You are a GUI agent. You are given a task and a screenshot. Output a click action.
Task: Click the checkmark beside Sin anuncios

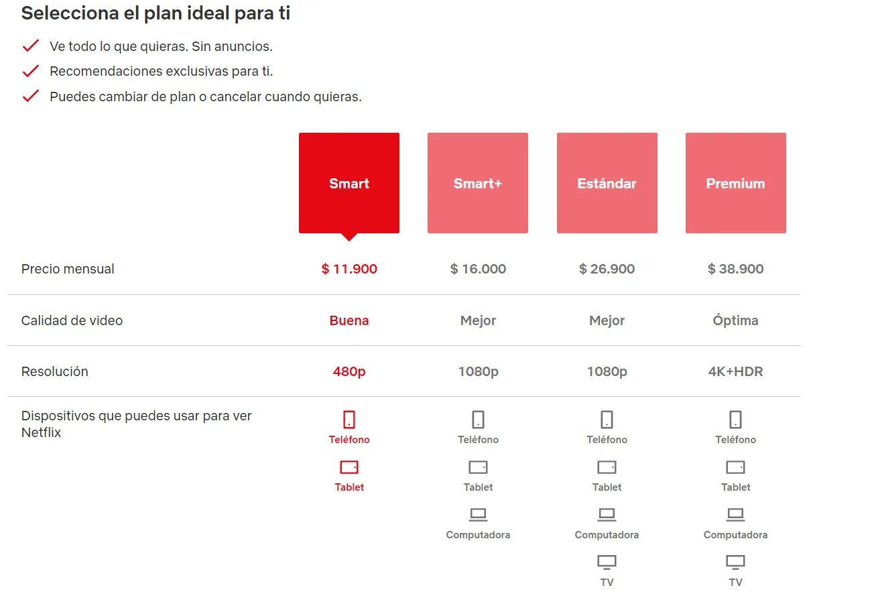pos(31,46)
